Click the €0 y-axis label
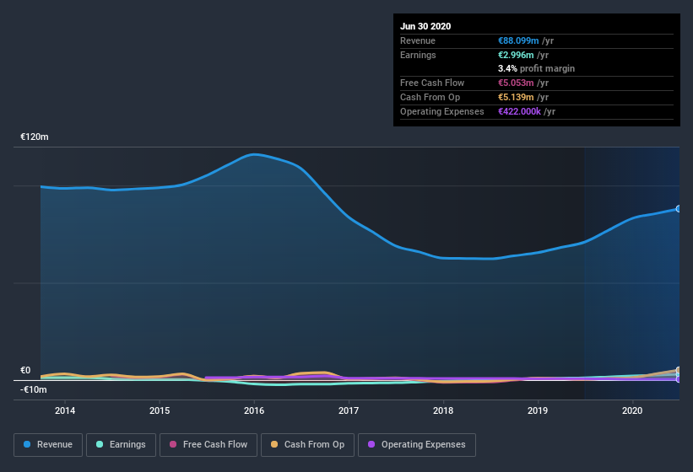 (25, 371)
